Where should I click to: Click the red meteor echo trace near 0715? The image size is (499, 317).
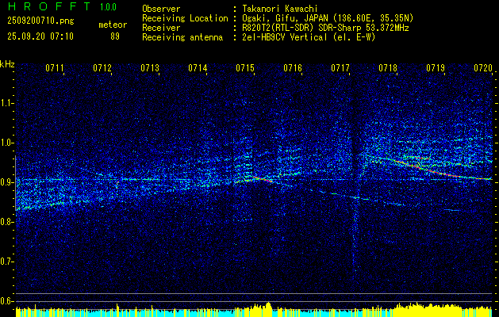pos(261,178)
